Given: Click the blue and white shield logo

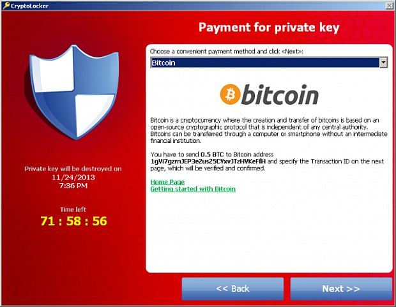Looking at the screenshot, I should click(x=72, y=92).
